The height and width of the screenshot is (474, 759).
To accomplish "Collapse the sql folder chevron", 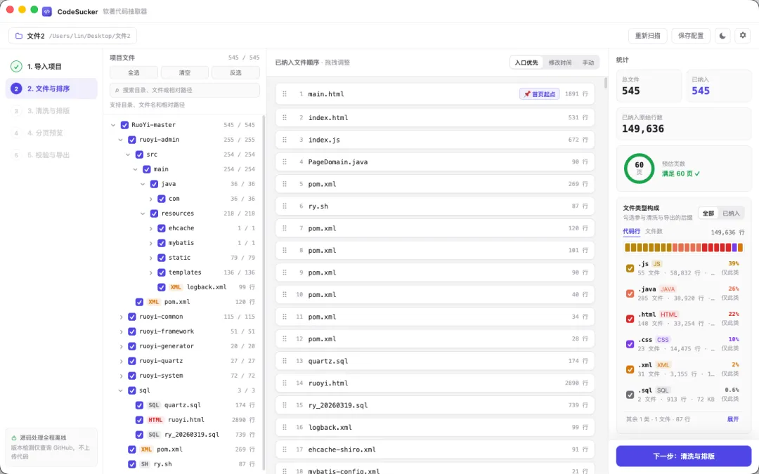I will click(121, 390).
